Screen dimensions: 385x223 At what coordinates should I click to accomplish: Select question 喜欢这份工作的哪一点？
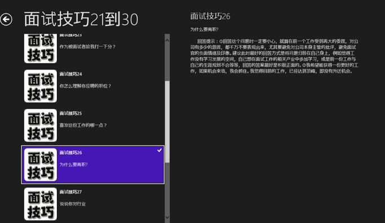tap(83, 125)
